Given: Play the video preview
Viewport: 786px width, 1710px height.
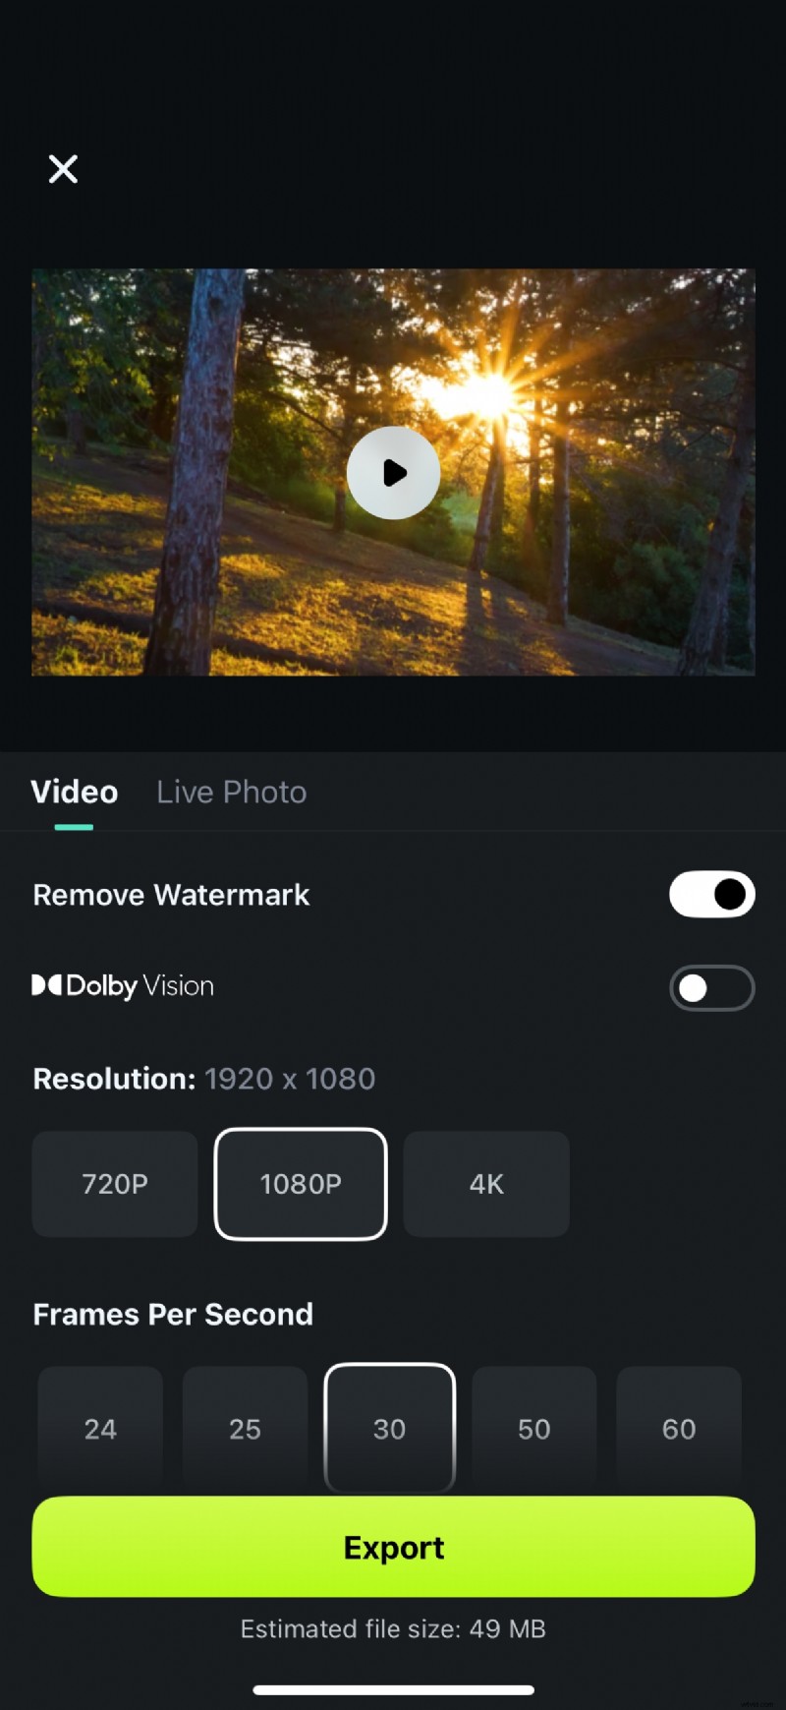Looking at the screenshot, I should (393, 472).
